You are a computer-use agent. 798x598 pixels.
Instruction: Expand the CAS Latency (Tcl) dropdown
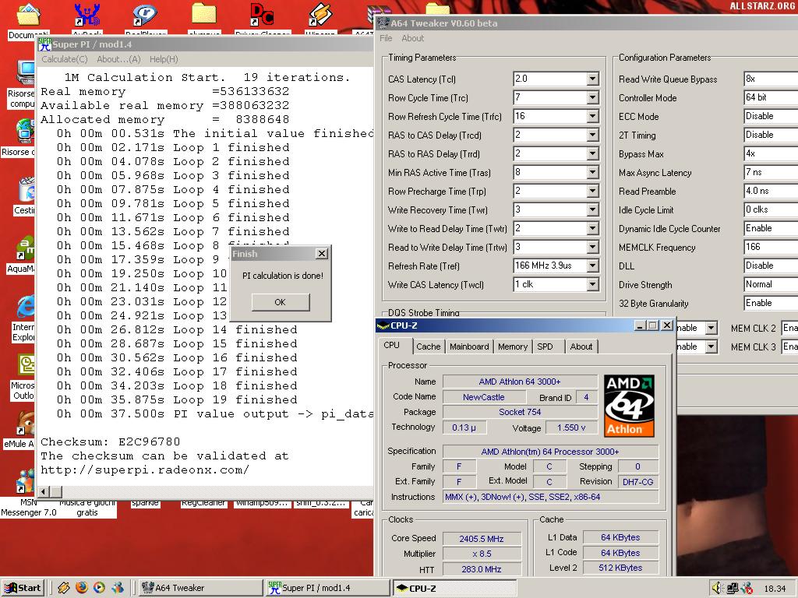pos(592,79)
